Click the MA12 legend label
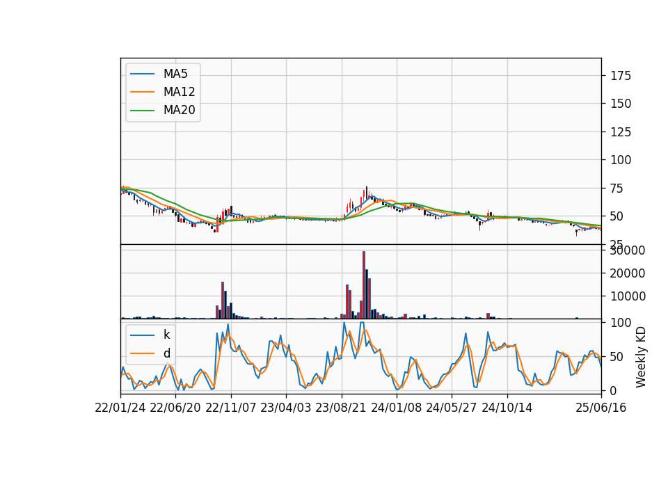Viewport: 668px width, 480px height. click(179, 92)
